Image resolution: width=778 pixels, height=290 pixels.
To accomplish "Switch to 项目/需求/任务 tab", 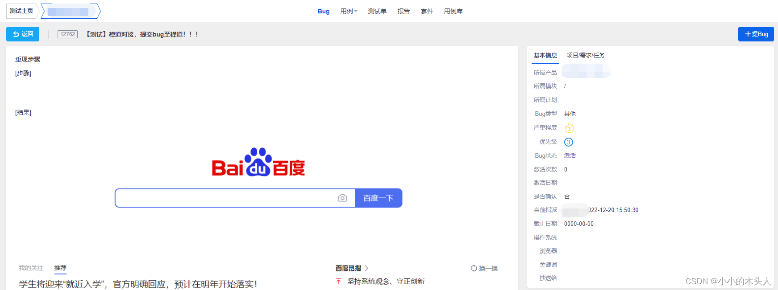I will point(586,55).
